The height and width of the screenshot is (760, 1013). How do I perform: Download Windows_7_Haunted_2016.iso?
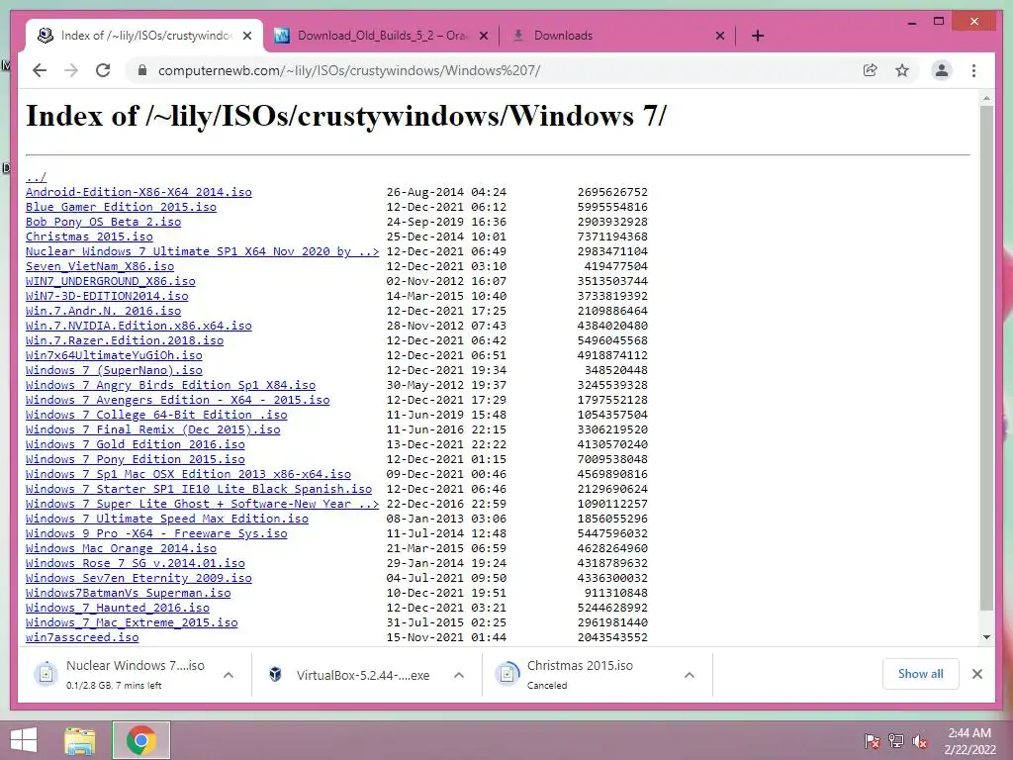(118, 609)
